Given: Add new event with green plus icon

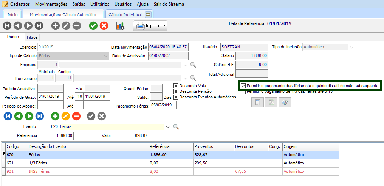Looking at the screenshot, I should click(x=55, y=116).
